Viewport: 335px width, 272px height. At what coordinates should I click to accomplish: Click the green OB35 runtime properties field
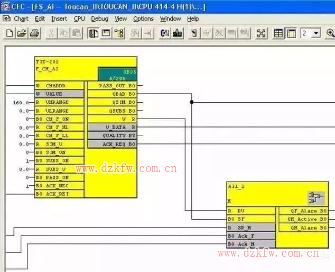117,74
